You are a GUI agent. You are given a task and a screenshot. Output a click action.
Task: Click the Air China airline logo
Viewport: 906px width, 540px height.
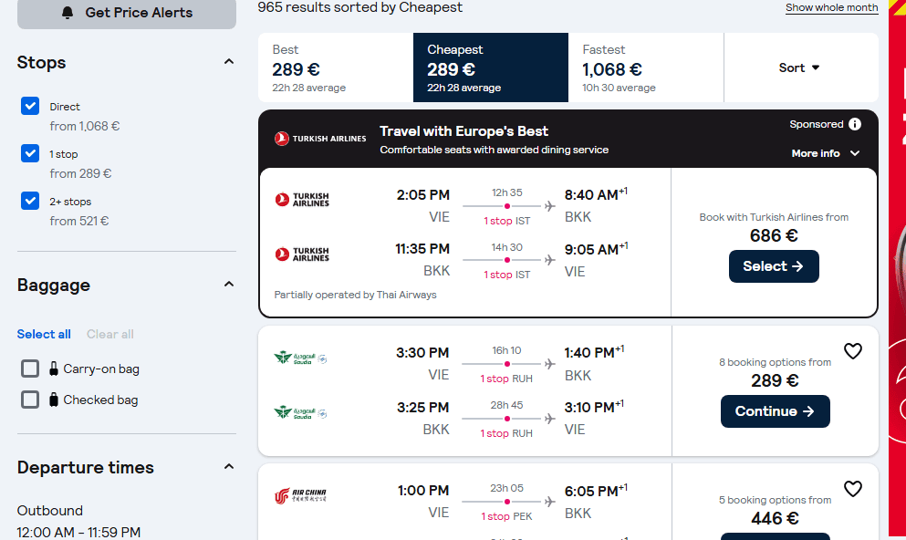tap(300, 496)
